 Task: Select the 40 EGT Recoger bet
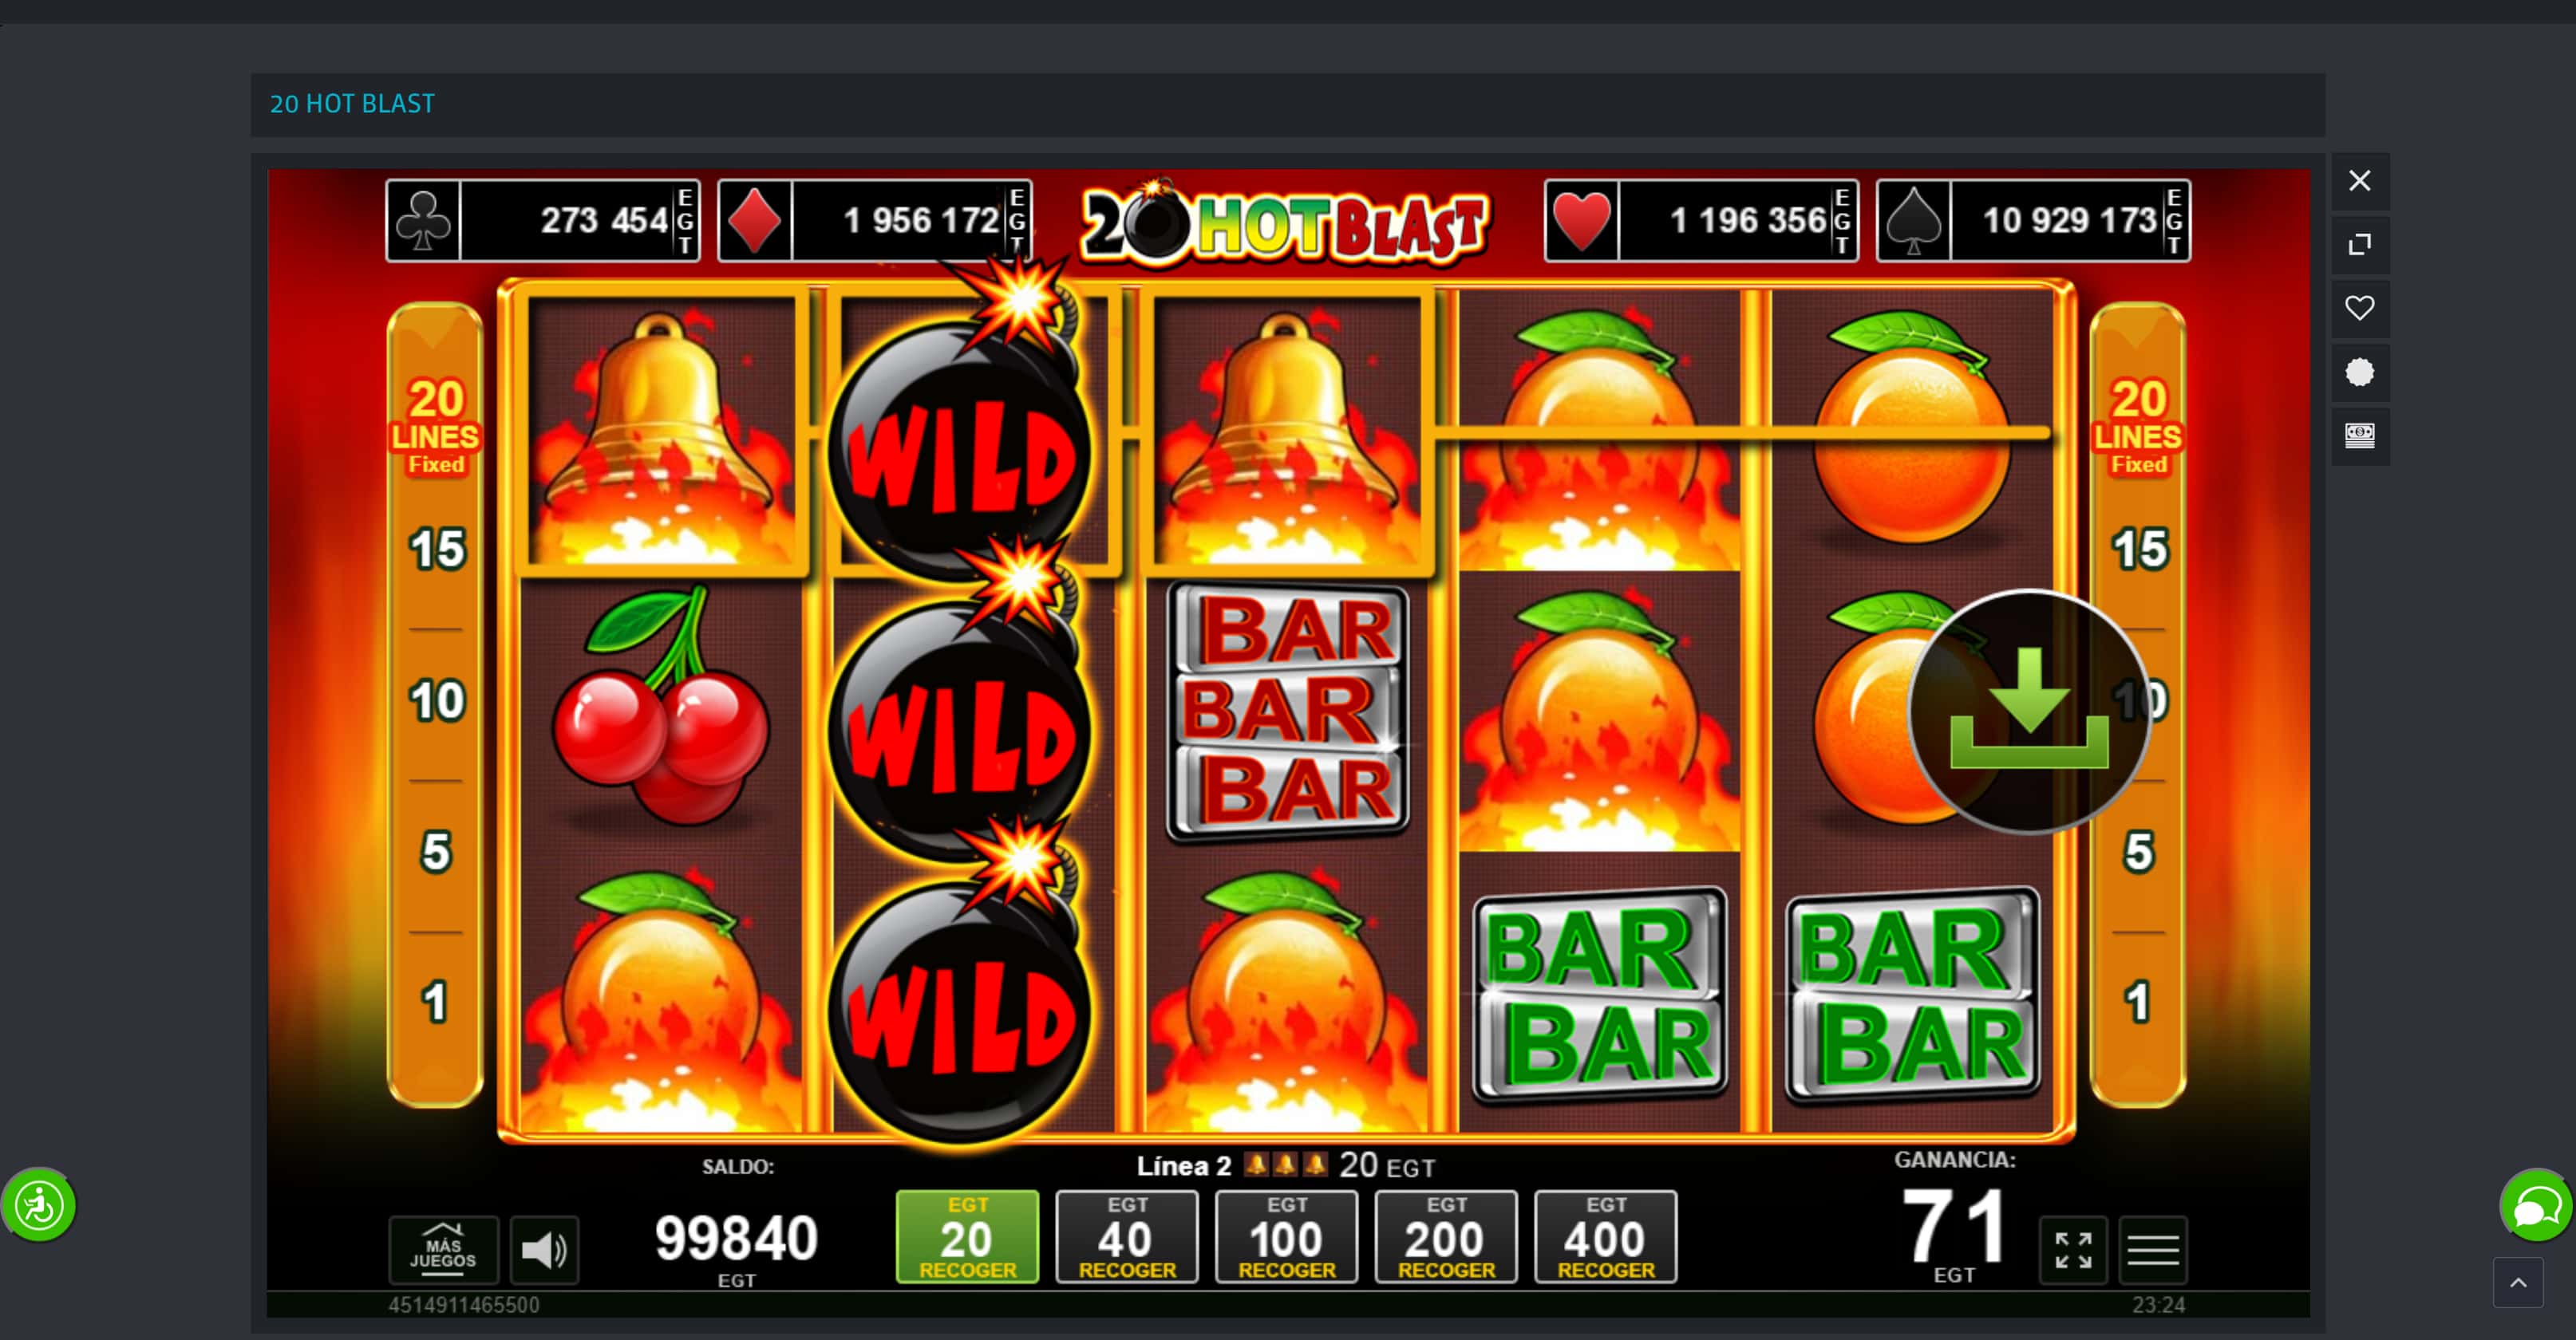pos(1127,1237)
